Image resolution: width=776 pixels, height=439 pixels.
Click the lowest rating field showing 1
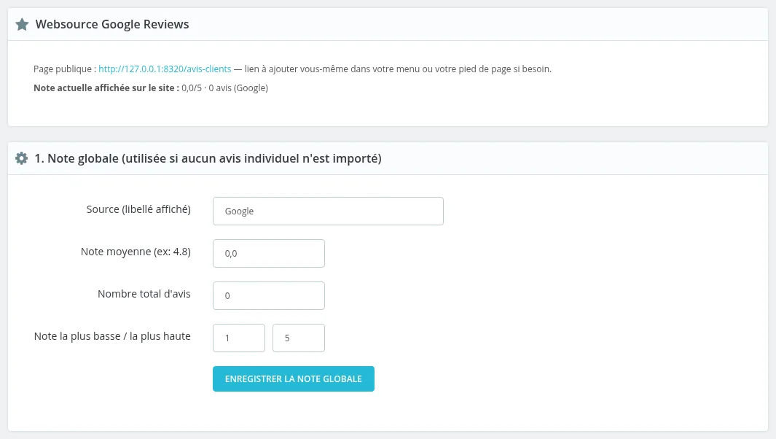(x=239, y=338)
